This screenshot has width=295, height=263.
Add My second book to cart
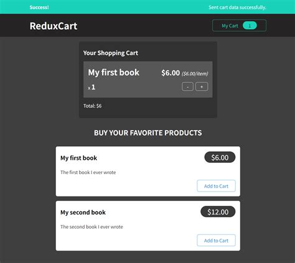(x=216, y=241)
